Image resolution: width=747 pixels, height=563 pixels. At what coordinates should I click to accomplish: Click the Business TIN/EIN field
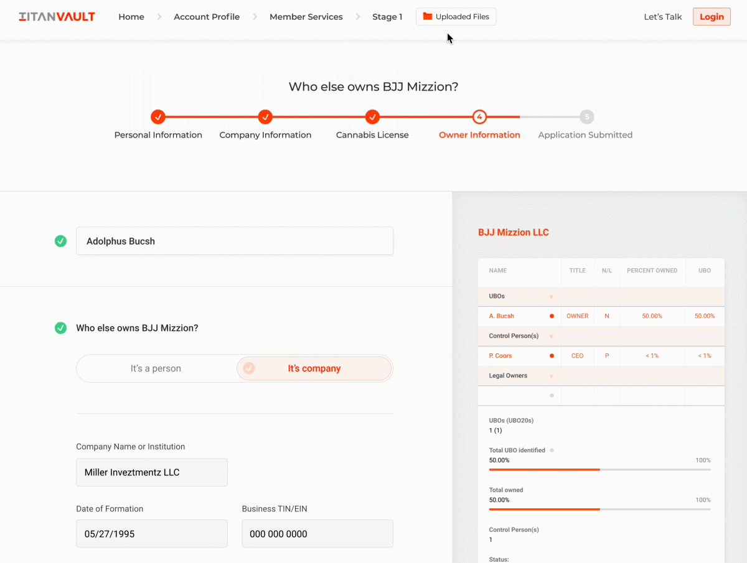coord(317,534)
